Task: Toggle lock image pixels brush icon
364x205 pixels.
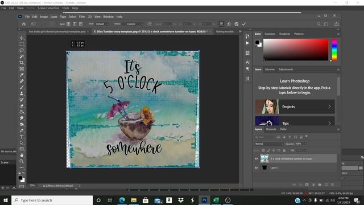Action: [268, 150]
